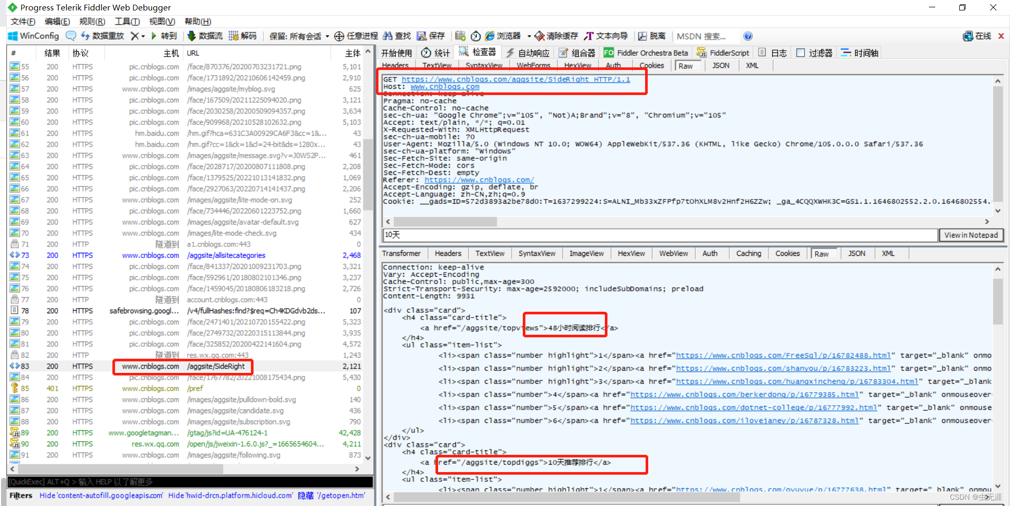The image size is (1010, 506).
Task: Select response ImageView tab
Action: coord(587,253)
